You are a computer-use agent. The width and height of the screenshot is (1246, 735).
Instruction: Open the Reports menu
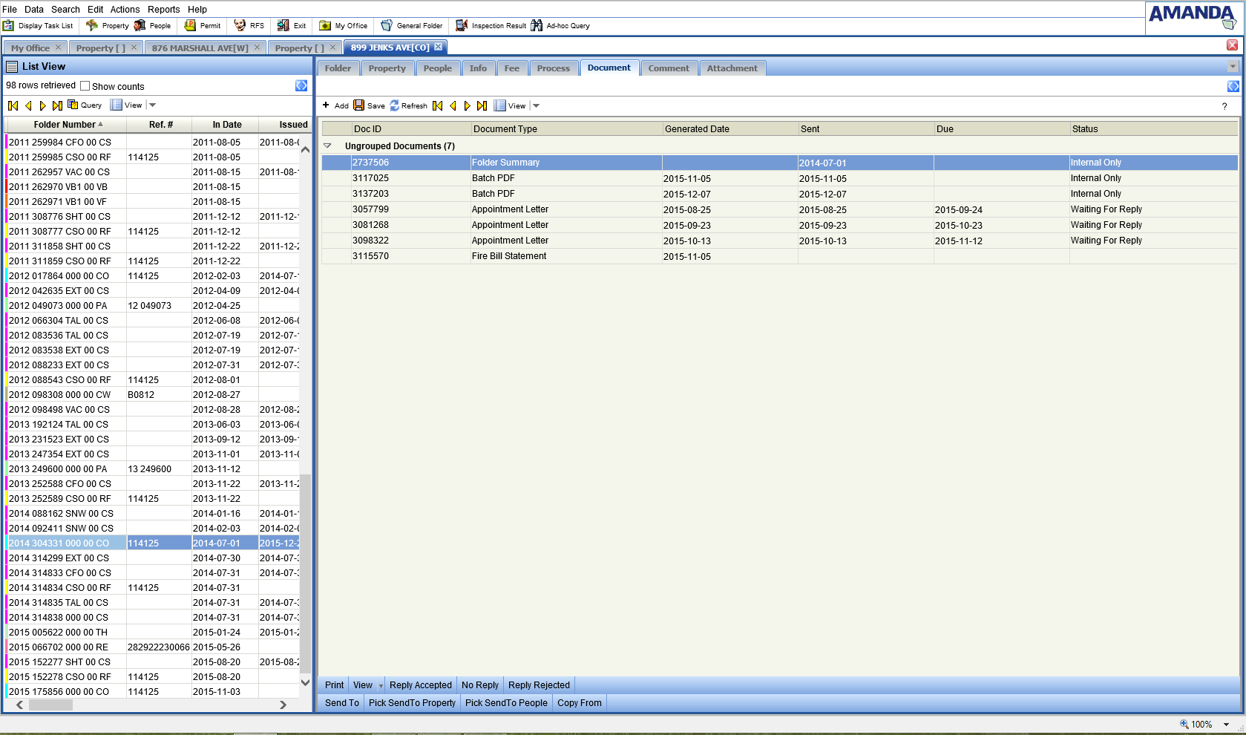[163, 10]
